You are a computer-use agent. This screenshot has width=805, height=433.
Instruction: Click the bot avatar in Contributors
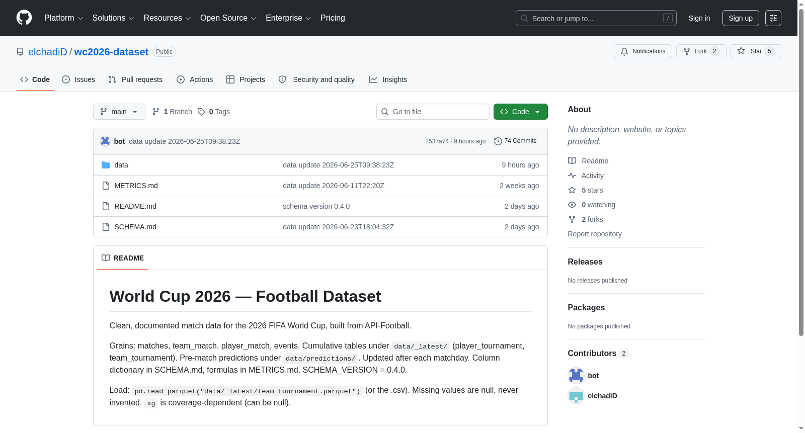pos(576,376)
